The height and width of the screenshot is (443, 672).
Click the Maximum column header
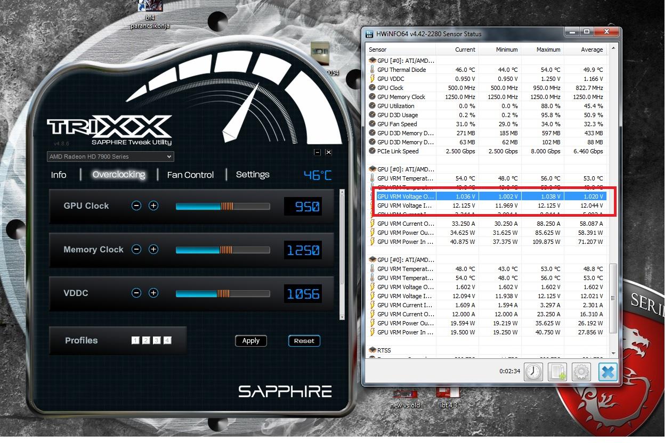coord(542,50)
